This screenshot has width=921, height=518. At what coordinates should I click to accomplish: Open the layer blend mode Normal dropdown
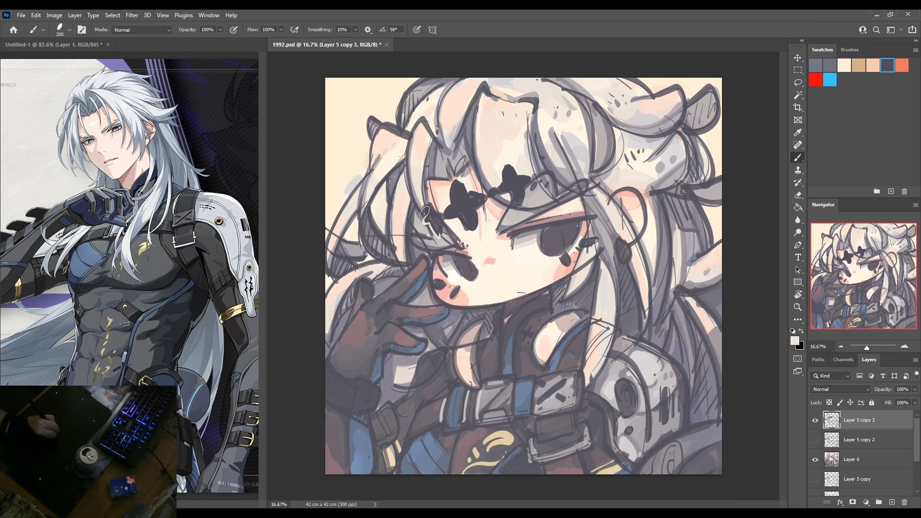coord(840,389)
